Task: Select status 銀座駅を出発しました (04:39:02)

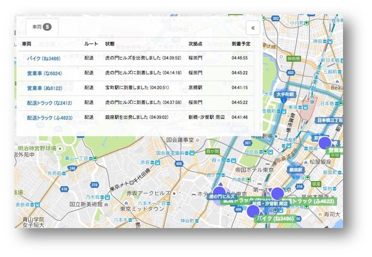Action: coord(136,117)
